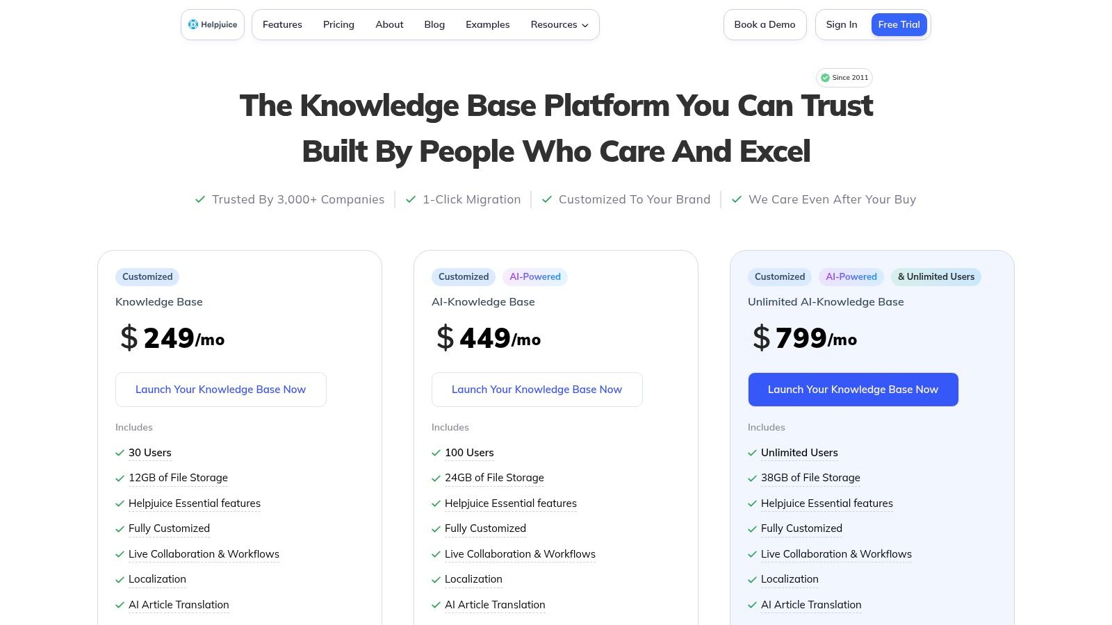Click the checkmark next to 30 Users
This screenshot has height=625, width=1112.
click(x=120, y=453)
